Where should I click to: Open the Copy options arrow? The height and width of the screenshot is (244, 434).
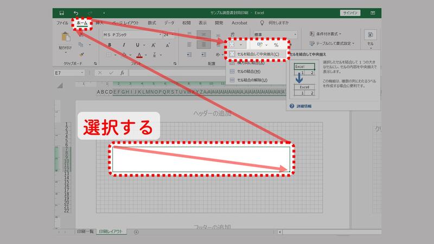[90, 44]
